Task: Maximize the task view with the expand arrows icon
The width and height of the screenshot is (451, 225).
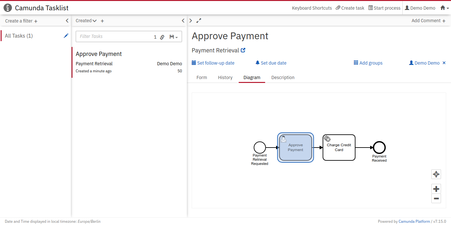Action: coord(199,21)
